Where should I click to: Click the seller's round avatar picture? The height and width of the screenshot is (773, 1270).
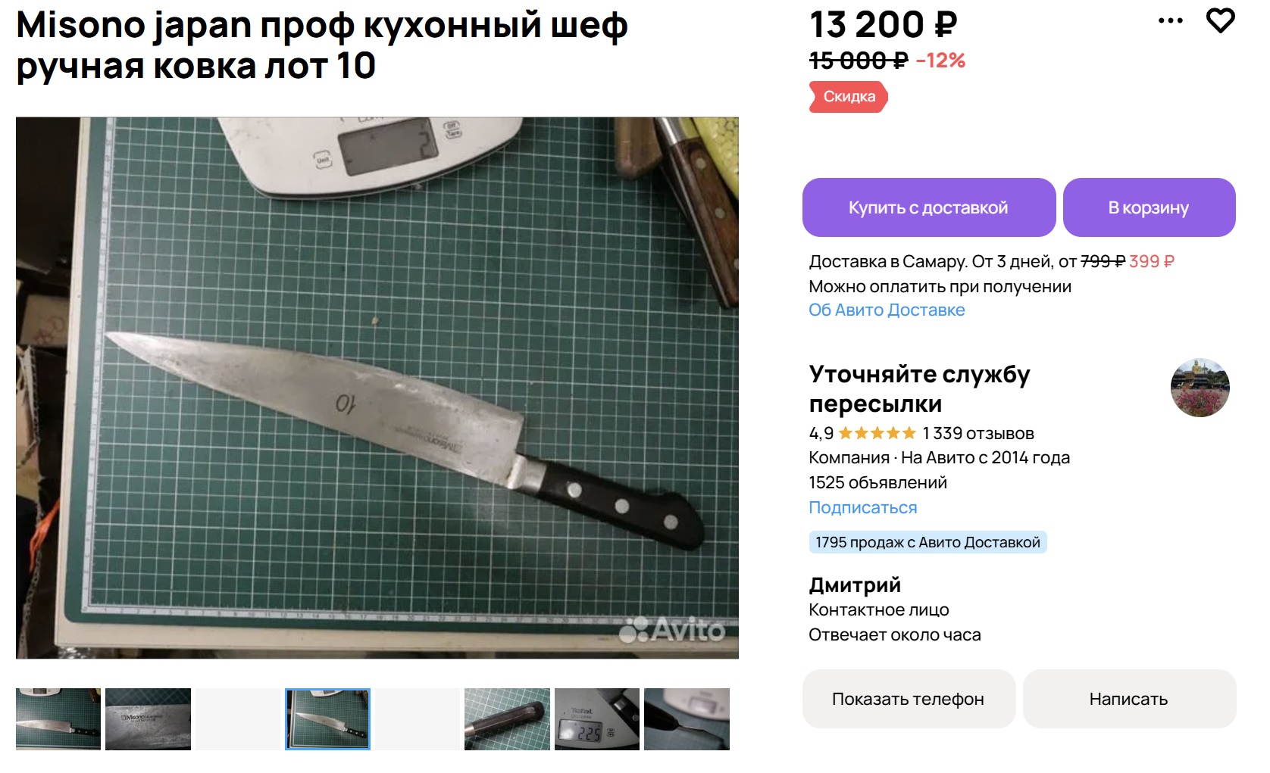click(x=1200, y=388)
